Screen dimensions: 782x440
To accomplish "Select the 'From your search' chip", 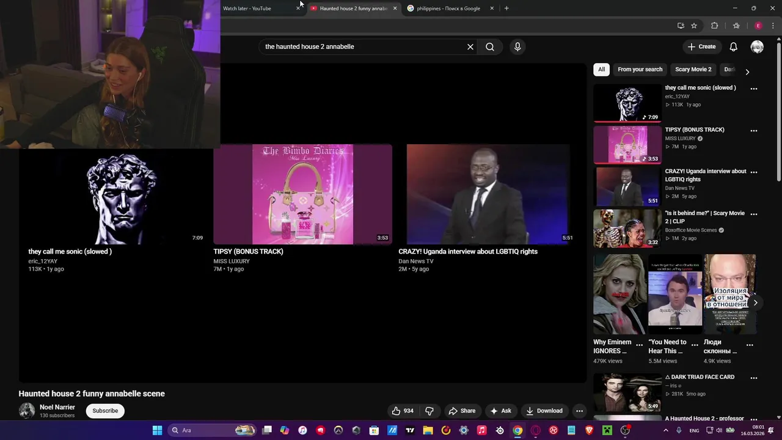I will (640, 70).
